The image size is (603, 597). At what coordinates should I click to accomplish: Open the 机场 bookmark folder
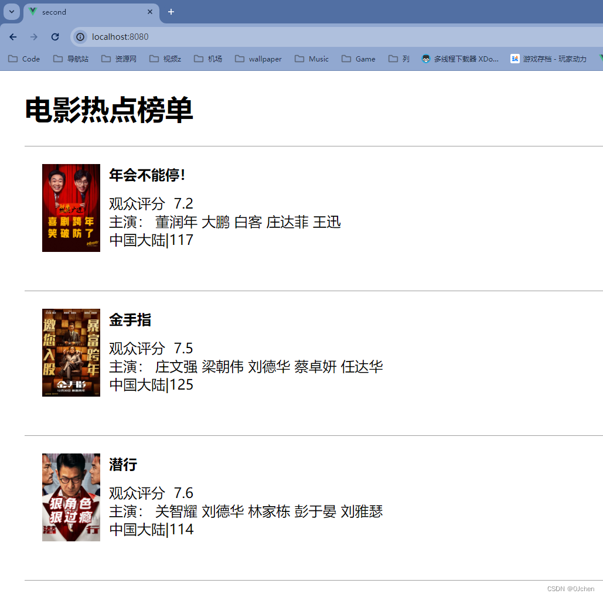pyautogui.click(x=208, y=59)
